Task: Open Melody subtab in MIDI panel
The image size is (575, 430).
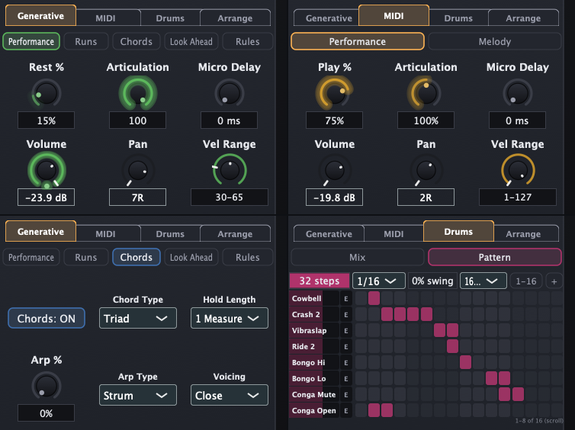Action: pyautogui.click(x=495, y=41)
